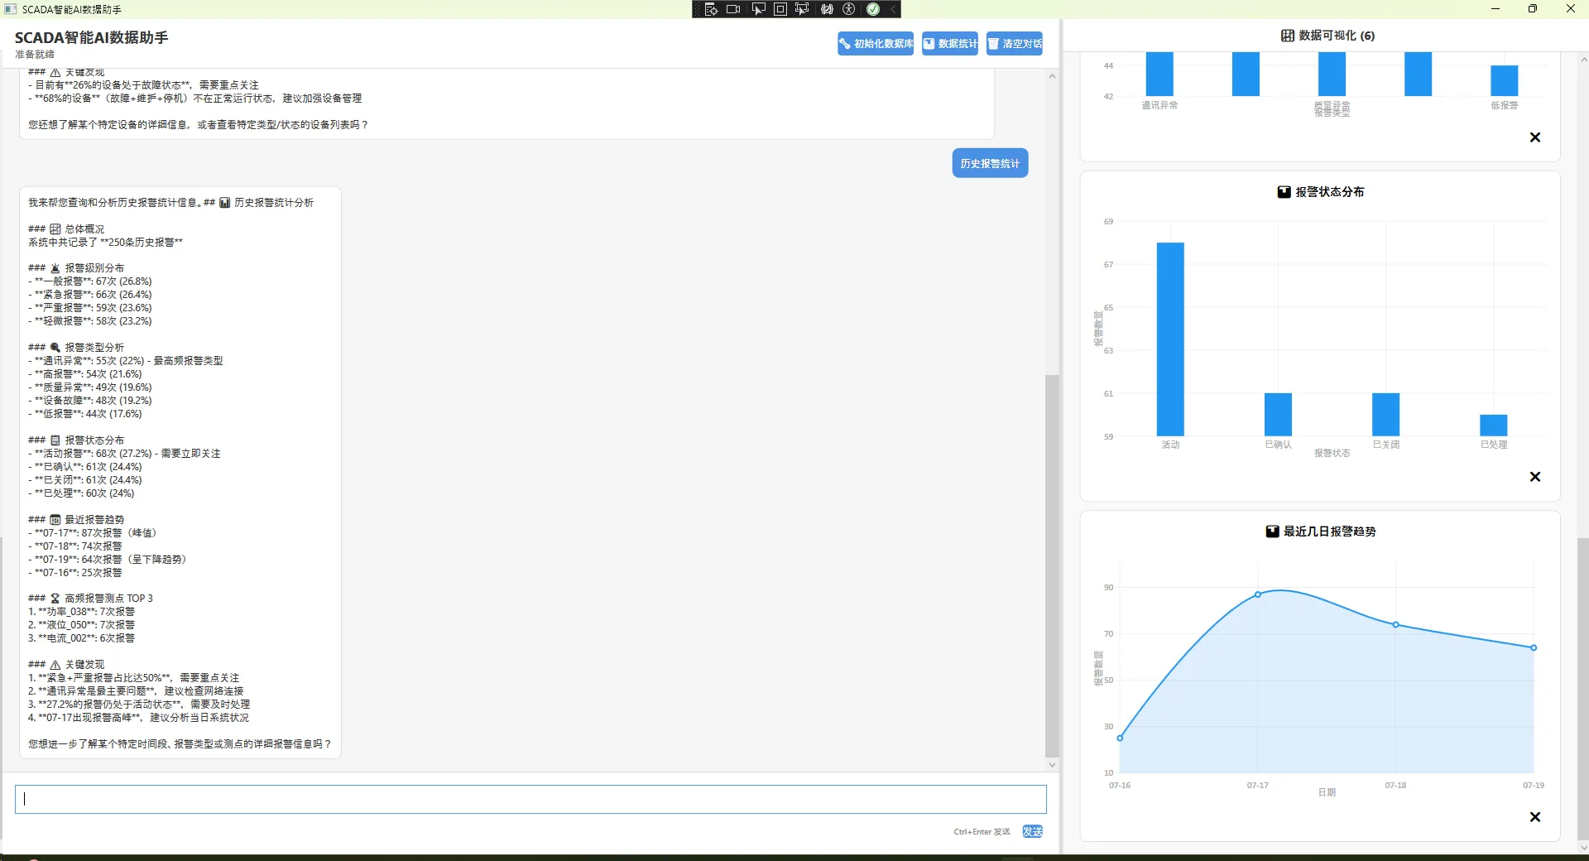Viewport: 1589px width, 861px height.
Task: Activate the Select Element cursor tool
Action: tap(758, 9)
